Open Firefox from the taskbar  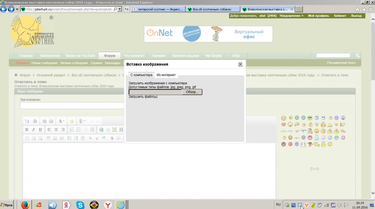click(25, 205)
